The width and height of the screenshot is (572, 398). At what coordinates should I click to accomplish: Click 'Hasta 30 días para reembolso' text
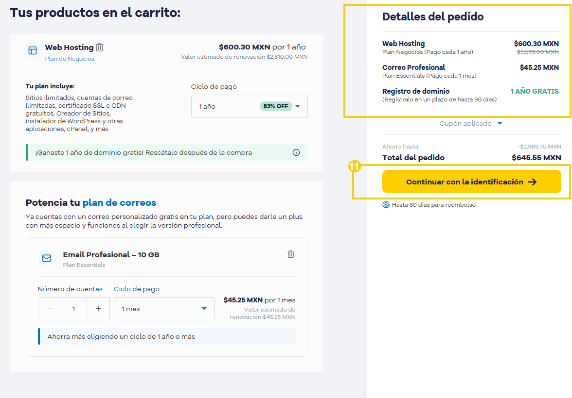tap(434, 205)
